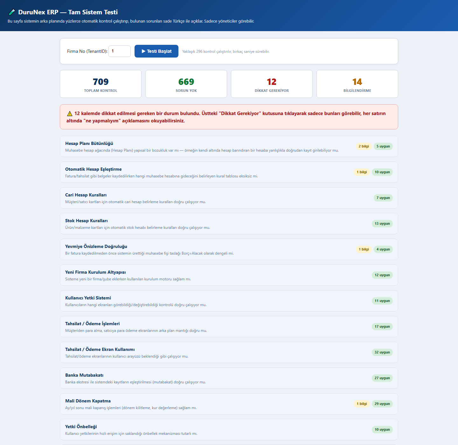Open the Tahsilat / Ödeme Ekran Kullanımı row
This screenshot has height=445, width=458.
229,353
